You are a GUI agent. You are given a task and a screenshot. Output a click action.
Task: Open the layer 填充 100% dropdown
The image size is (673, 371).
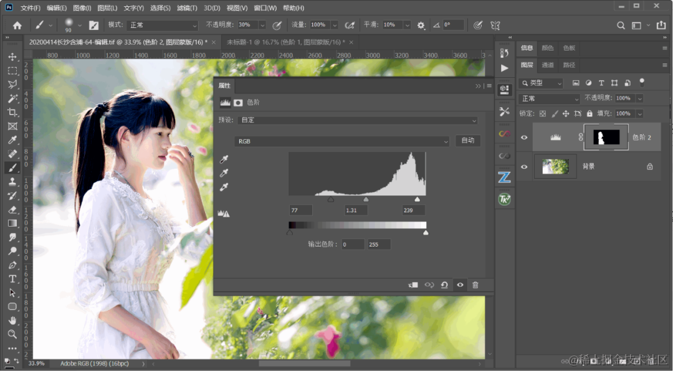[x=639, y=114]
